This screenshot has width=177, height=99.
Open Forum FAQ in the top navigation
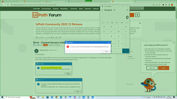(x=36, y=9)
